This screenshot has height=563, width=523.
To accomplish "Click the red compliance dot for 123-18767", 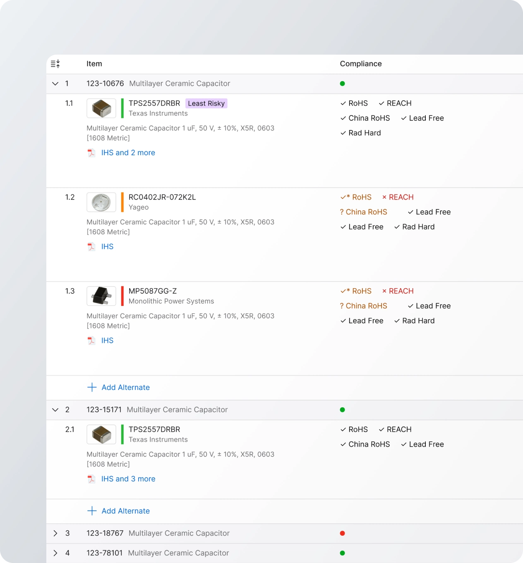I will pos(342,533).
